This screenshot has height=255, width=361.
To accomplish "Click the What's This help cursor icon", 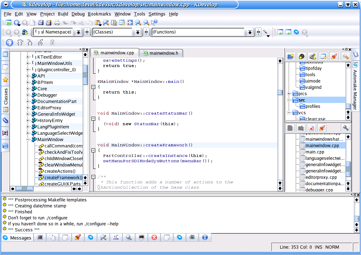I will 154,23.
